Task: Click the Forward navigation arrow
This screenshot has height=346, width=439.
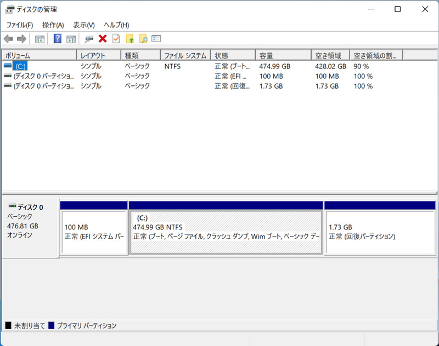Action: coord(21,38)
